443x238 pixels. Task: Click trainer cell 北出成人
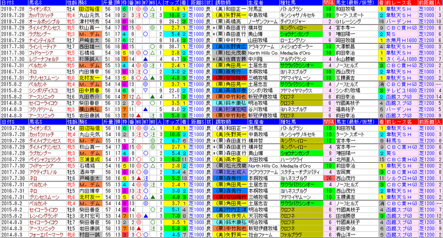coord(230,172)
